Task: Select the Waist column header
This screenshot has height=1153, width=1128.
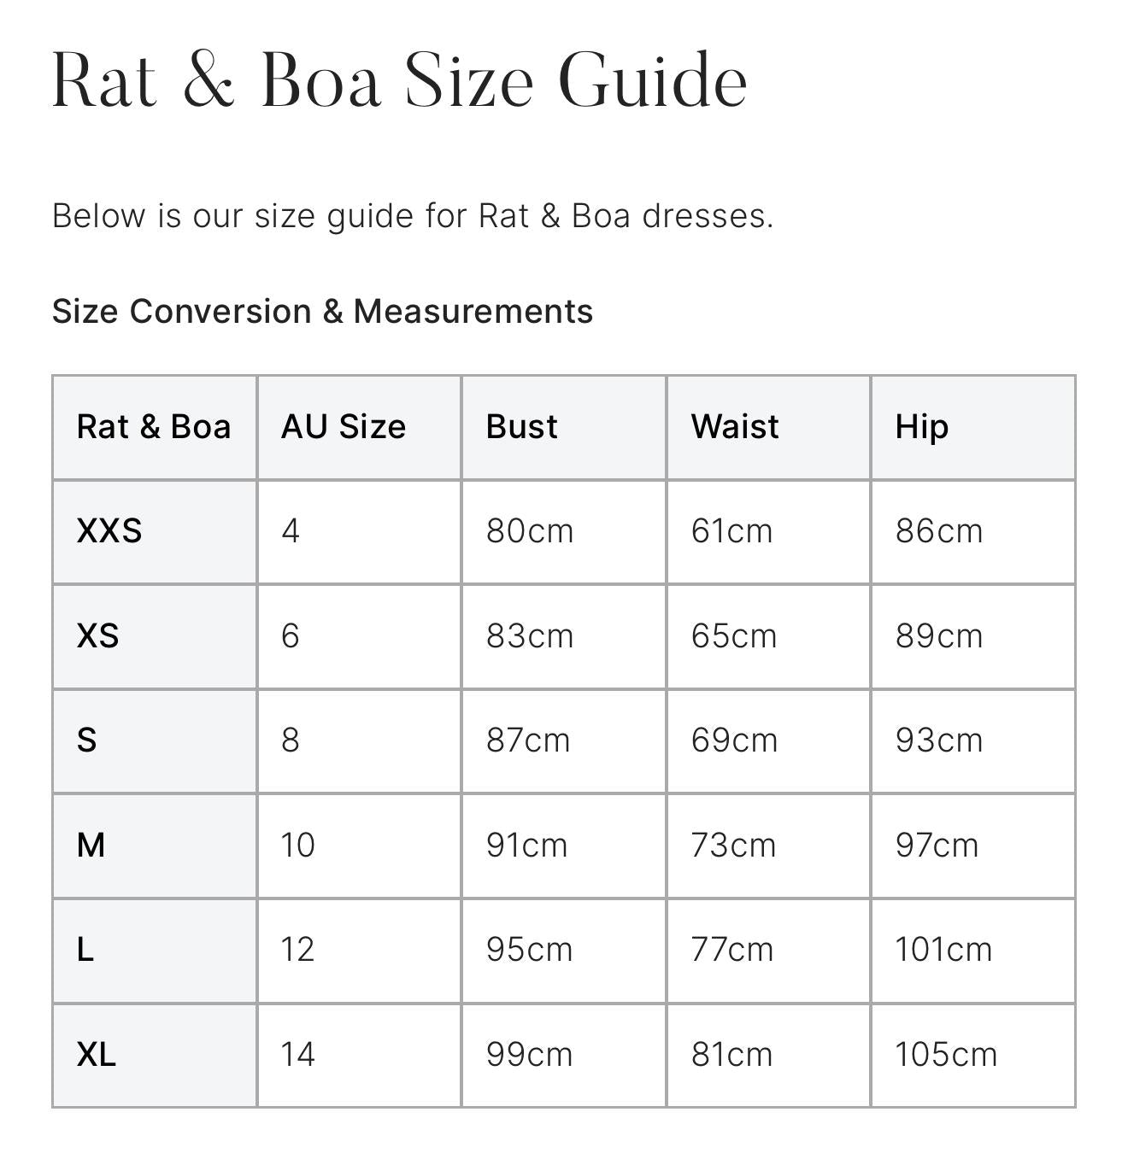Action: (735, 426)
